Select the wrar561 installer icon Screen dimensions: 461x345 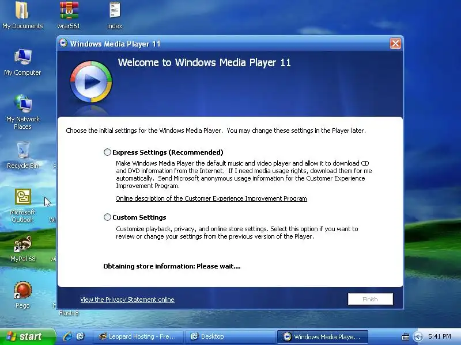coord(69,16)
